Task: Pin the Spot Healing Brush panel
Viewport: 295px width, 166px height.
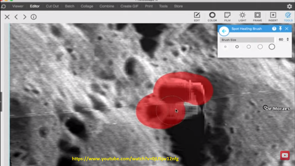Action: [x=280, y=29]
